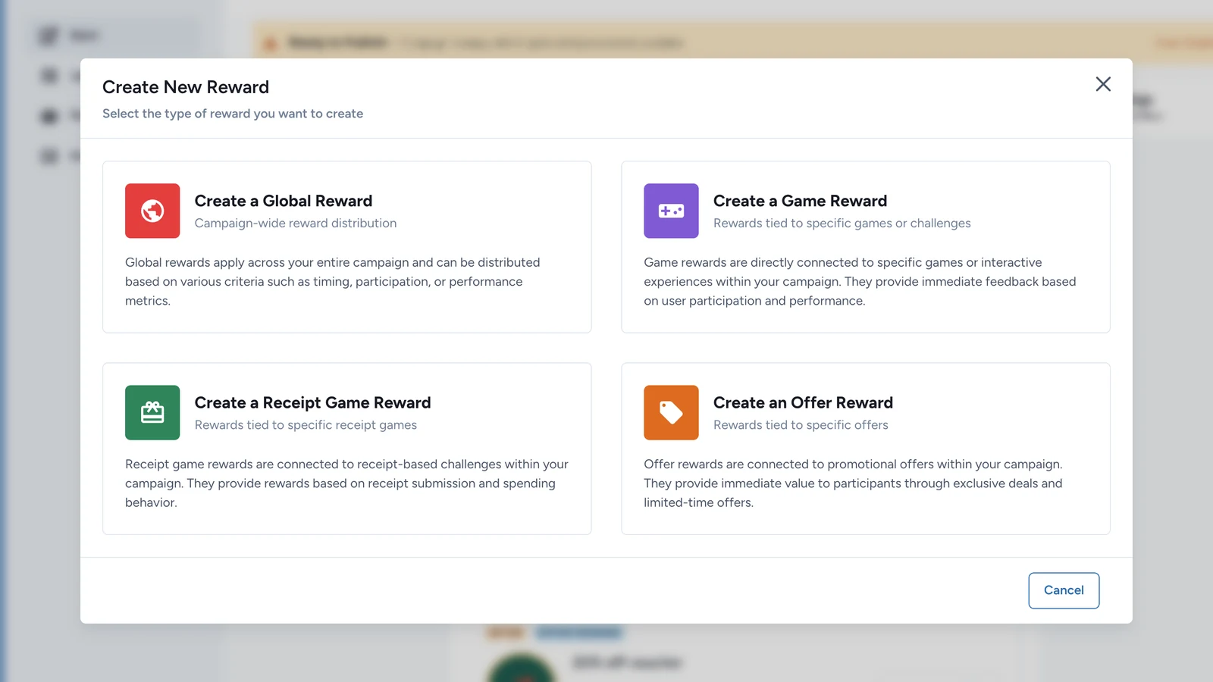This screenshot has height=682, width=1213.
Task: Click "Rewards tied to specific receipt games" subtitle
Action: coord(306,424)
